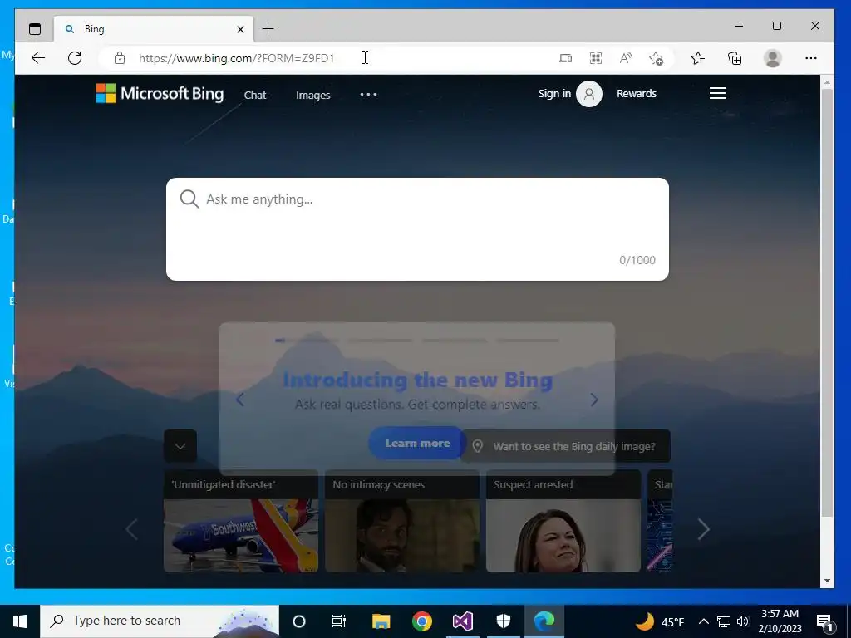Collapse the news feed with chevron button
Screen dimensions: 851x638
pos(180,446)
